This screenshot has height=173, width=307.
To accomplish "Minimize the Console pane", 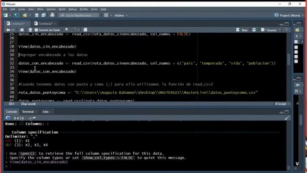I will [x=282, y=112].
